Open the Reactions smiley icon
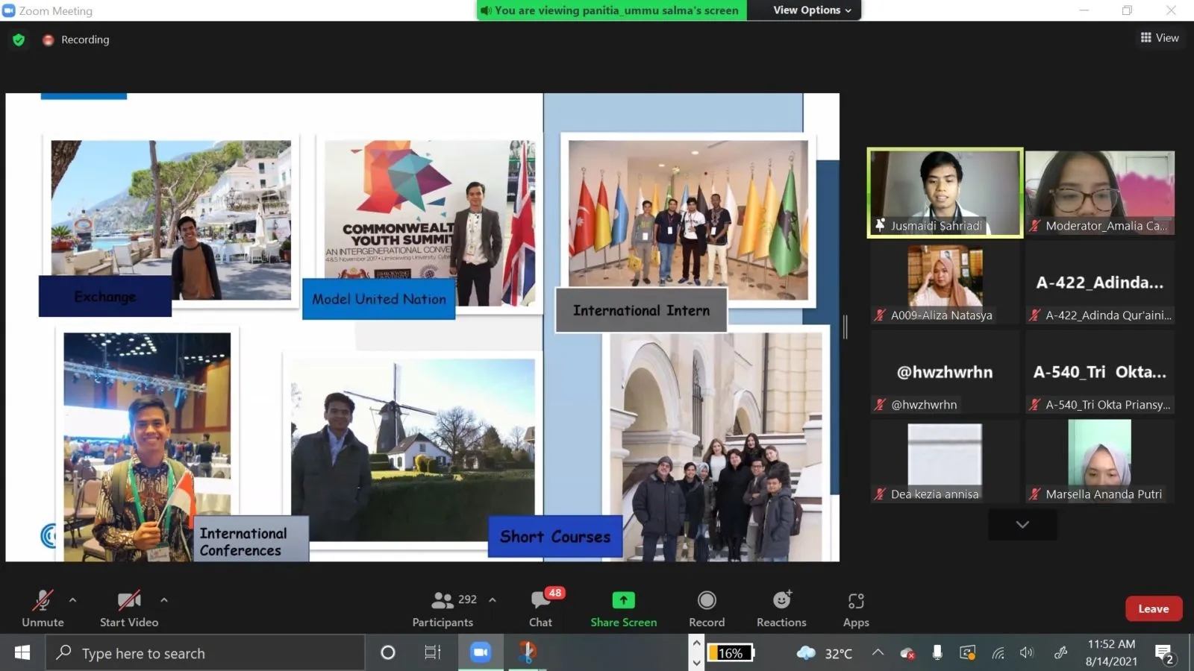Viewport: 1194px width, 671px height. pos(781,600)
